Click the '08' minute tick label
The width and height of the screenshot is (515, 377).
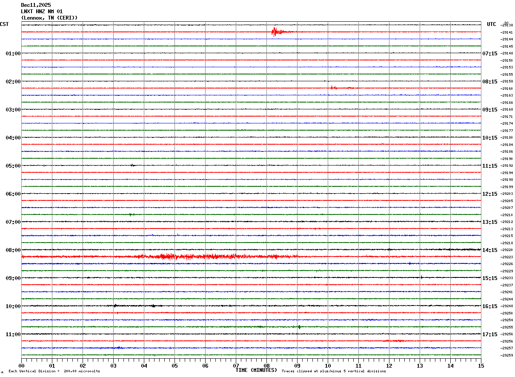tap(266, 366)
